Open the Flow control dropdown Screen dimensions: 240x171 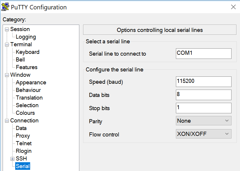(204, 134)
